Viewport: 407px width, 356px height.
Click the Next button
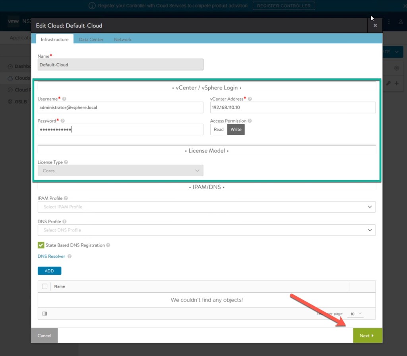(367, 336)
